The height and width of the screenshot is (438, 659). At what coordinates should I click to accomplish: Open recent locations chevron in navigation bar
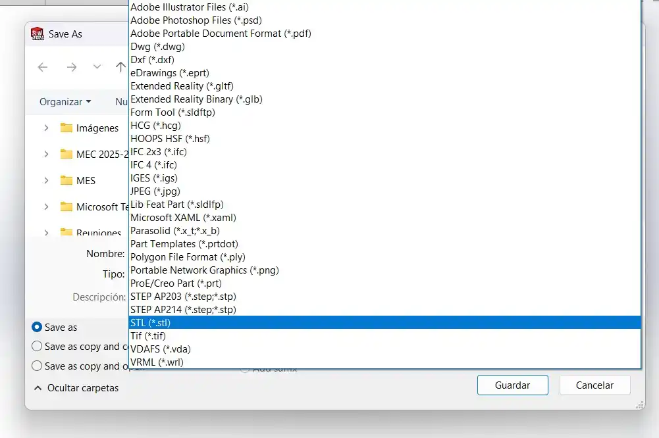point(97,67)
